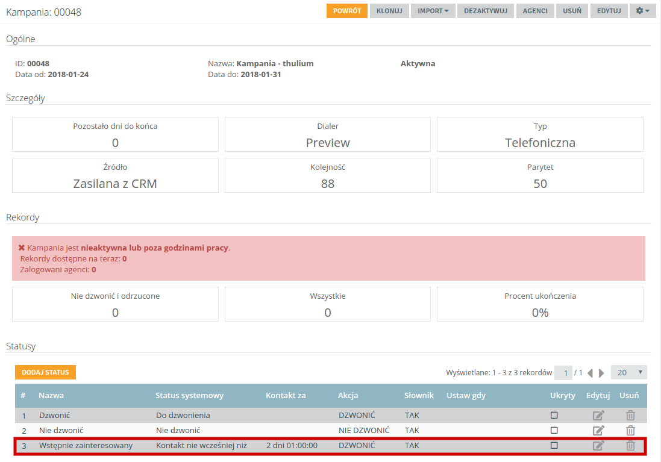Click the page number input field
This screenshot has height=462, width=661.
pos(563,373)
